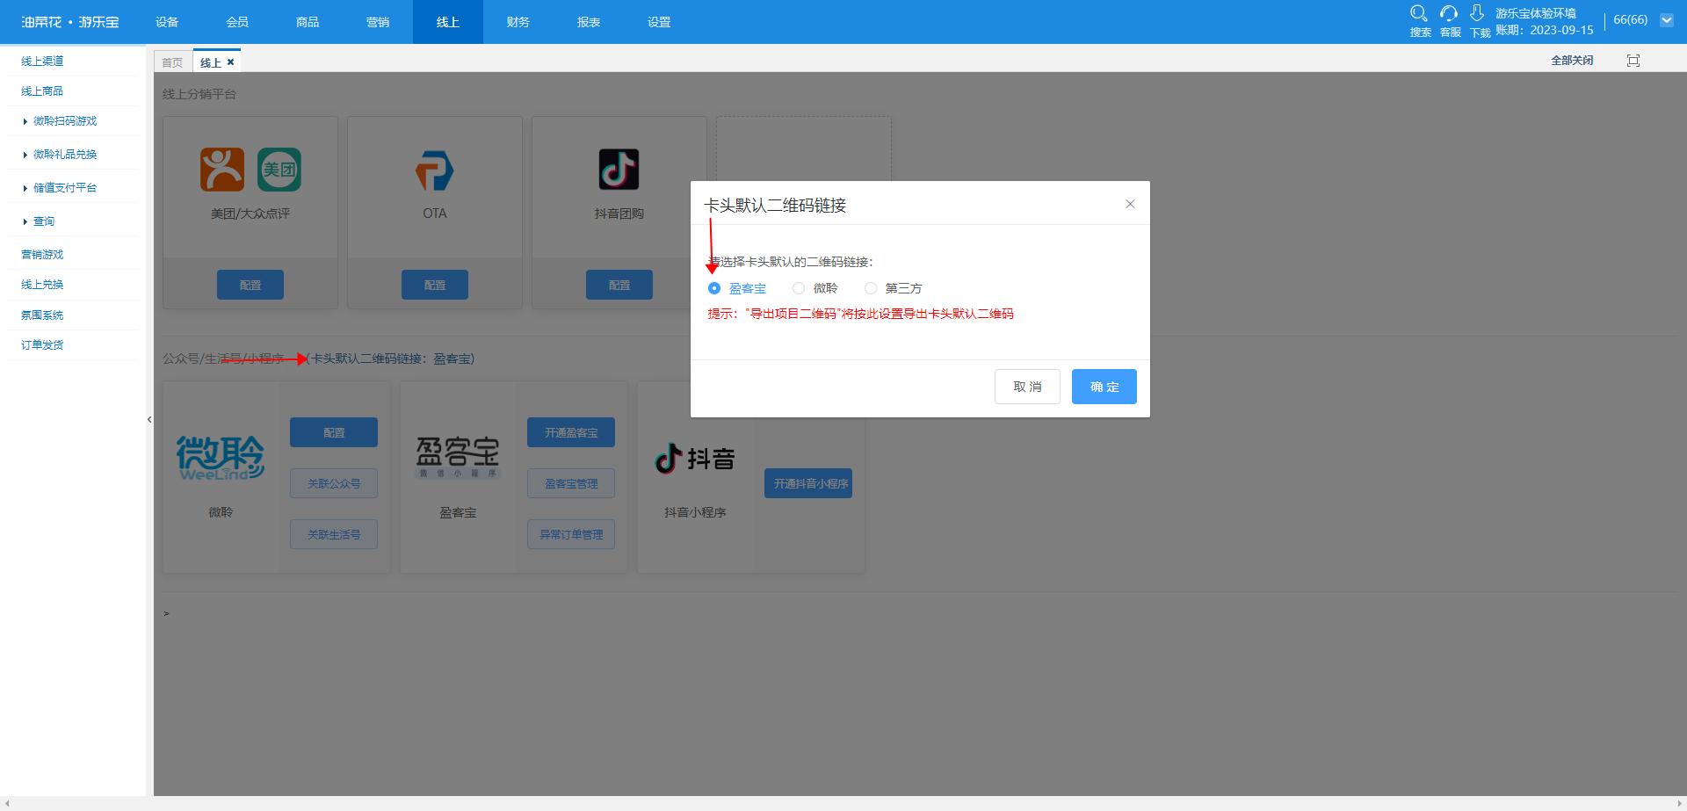
Task: Open the 设置 top menu
Action: point(659,22)
